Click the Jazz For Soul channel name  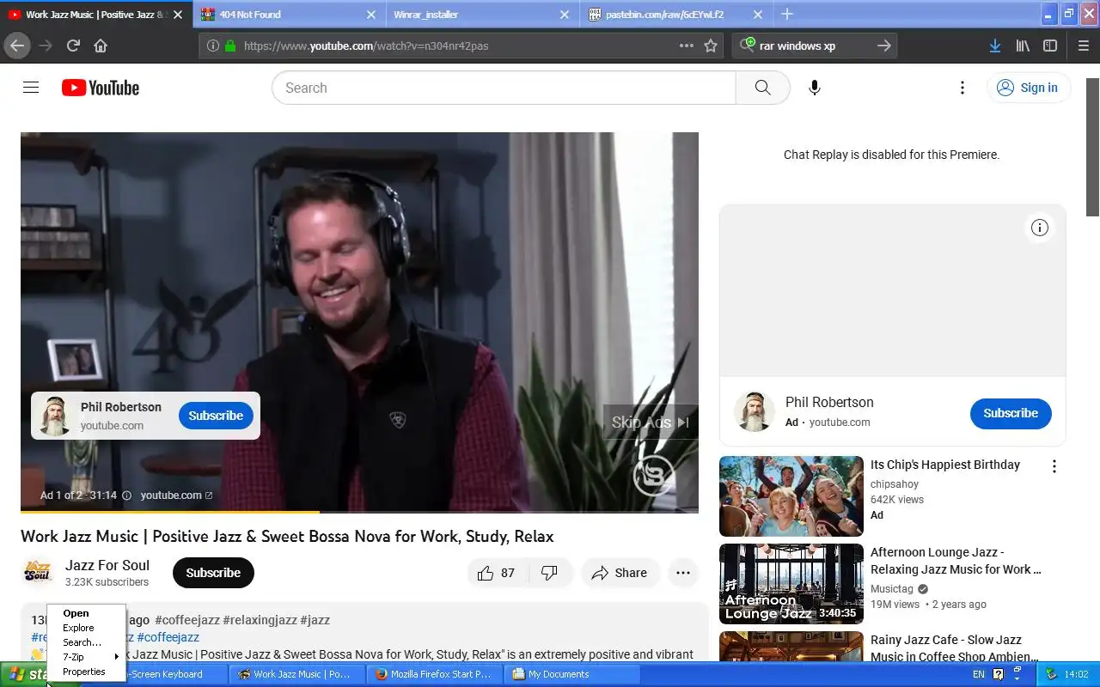tap(107, 565)
